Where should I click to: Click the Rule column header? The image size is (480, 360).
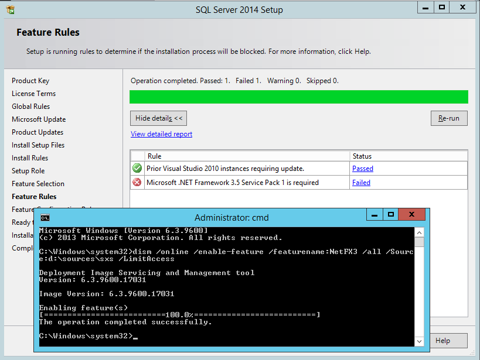(155, 156)
